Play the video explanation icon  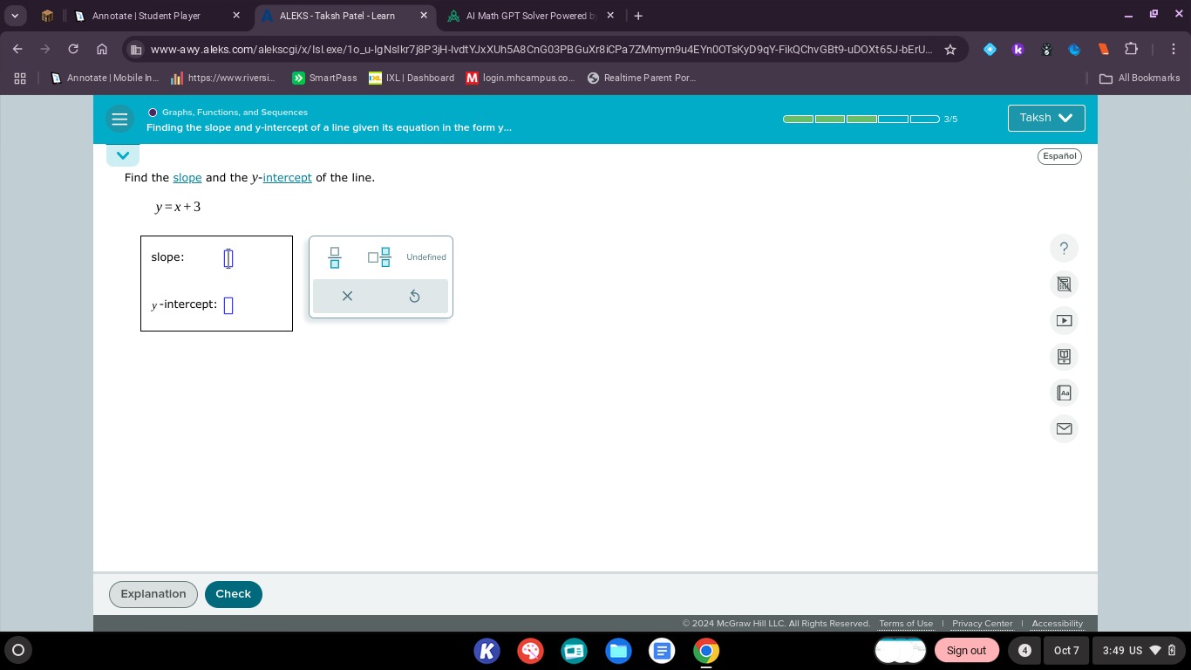1064,320
